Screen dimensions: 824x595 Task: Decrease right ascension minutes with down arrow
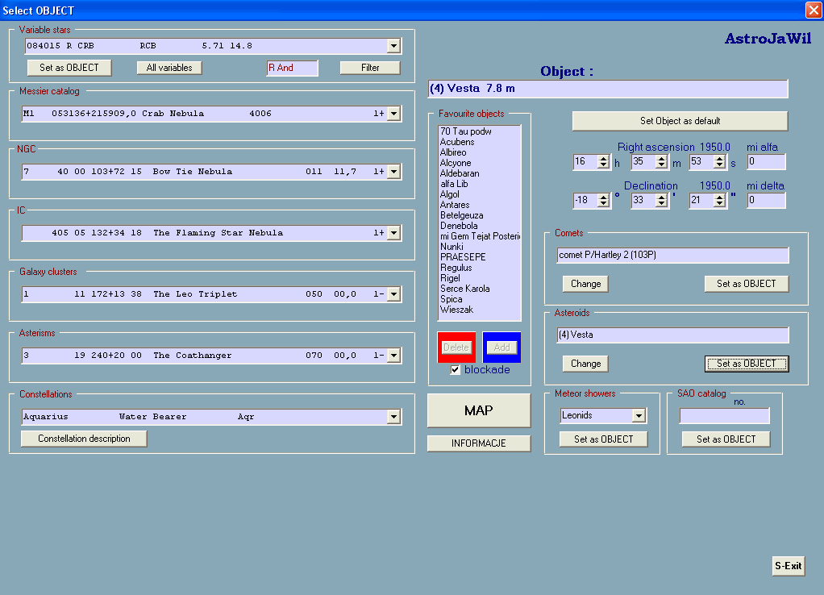662,165
